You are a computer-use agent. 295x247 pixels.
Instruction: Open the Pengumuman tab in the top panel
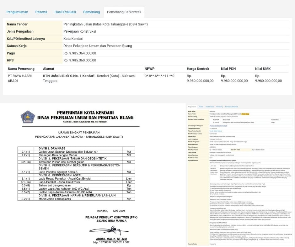(x=17, y=12)
